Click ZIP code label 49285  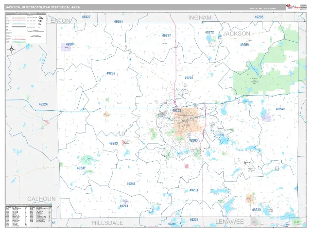coord(259,17)
